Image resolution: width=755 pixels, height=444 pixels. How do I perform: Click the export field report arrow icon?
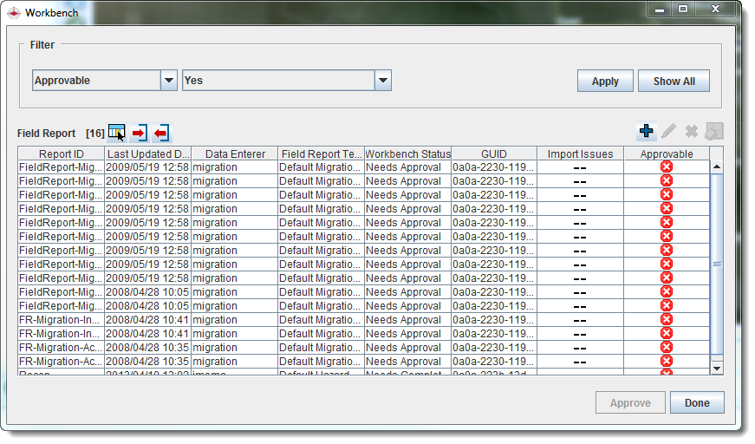(x=161, y=133)
